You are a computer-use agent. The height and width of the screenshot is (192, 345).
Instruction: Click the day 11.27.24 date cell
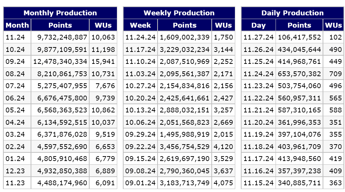coord(258,37)
